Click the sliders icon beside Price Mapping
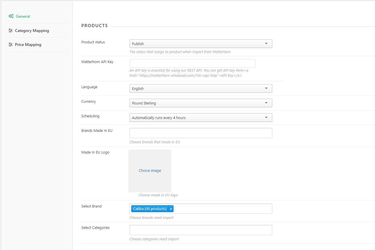Viewport: 375px width, 250px height. (11, 44)
